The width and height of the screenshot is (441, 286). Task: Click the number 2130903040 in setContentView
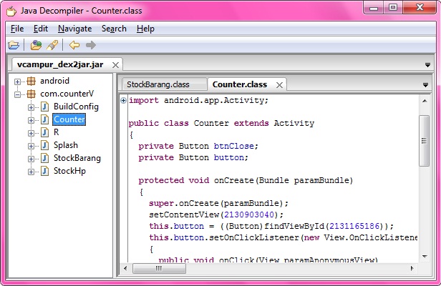click(249, 215)
